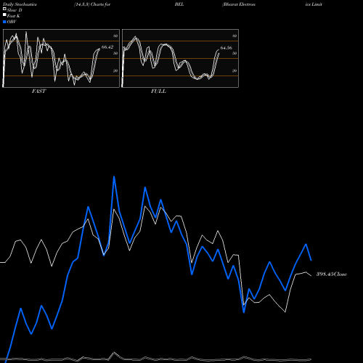363x363 pixels.
Task: Click the 80 level label in FAST chart
Action: [115, 36]
